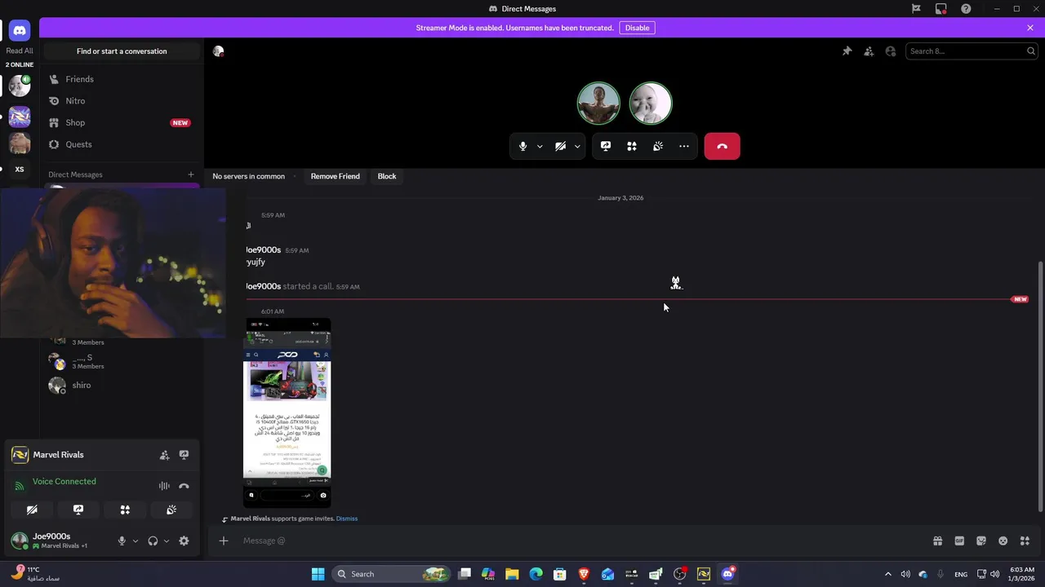
Task: Dismiss Marvel Rivals game invite notice
Action: click(347, 519)
